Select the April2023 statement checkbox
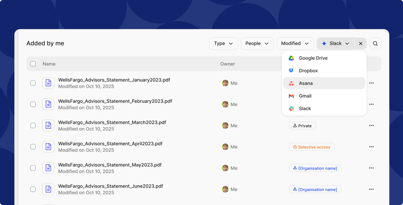 coord(33,147)
